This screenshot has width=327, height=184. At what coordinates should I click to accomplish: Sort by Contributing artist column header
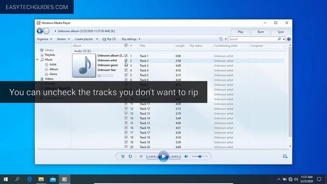[225, 45]
